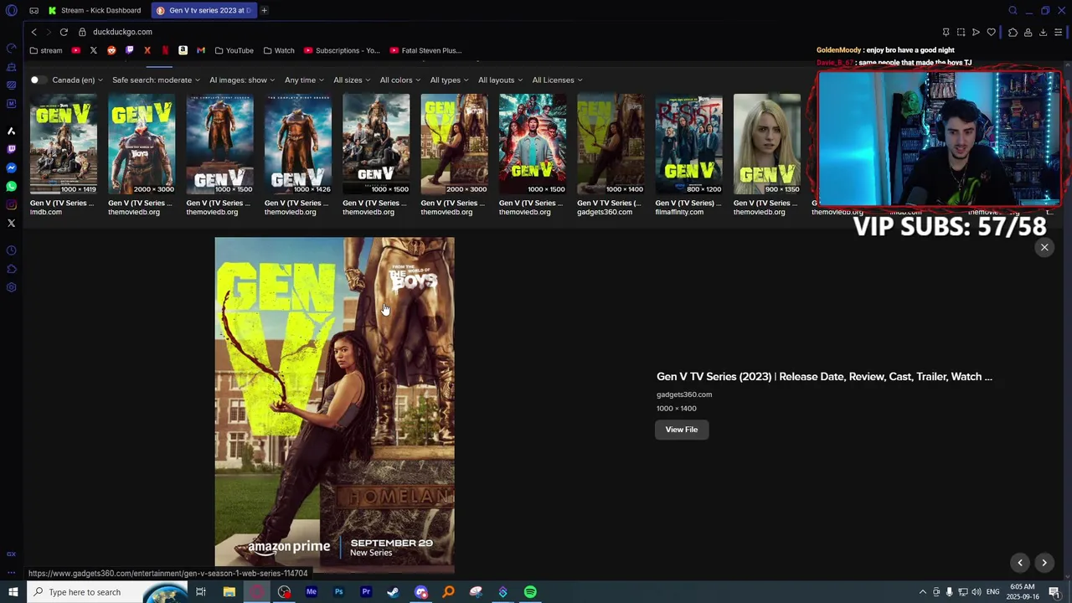The height and width of the screenshot is (603, 1072).
Task: Open Instagram panel in sidebar
Action: click(x=12, y=204)
